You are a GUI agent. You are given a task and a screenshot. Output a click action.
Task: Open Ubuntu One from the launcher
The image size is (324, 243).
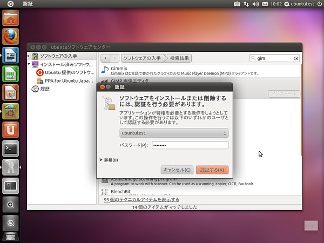tap(11, 130)
